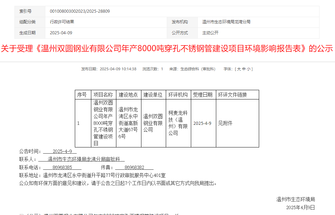Click the 主动公开 disclosure method value
The image size is (335, 215).
210,33
